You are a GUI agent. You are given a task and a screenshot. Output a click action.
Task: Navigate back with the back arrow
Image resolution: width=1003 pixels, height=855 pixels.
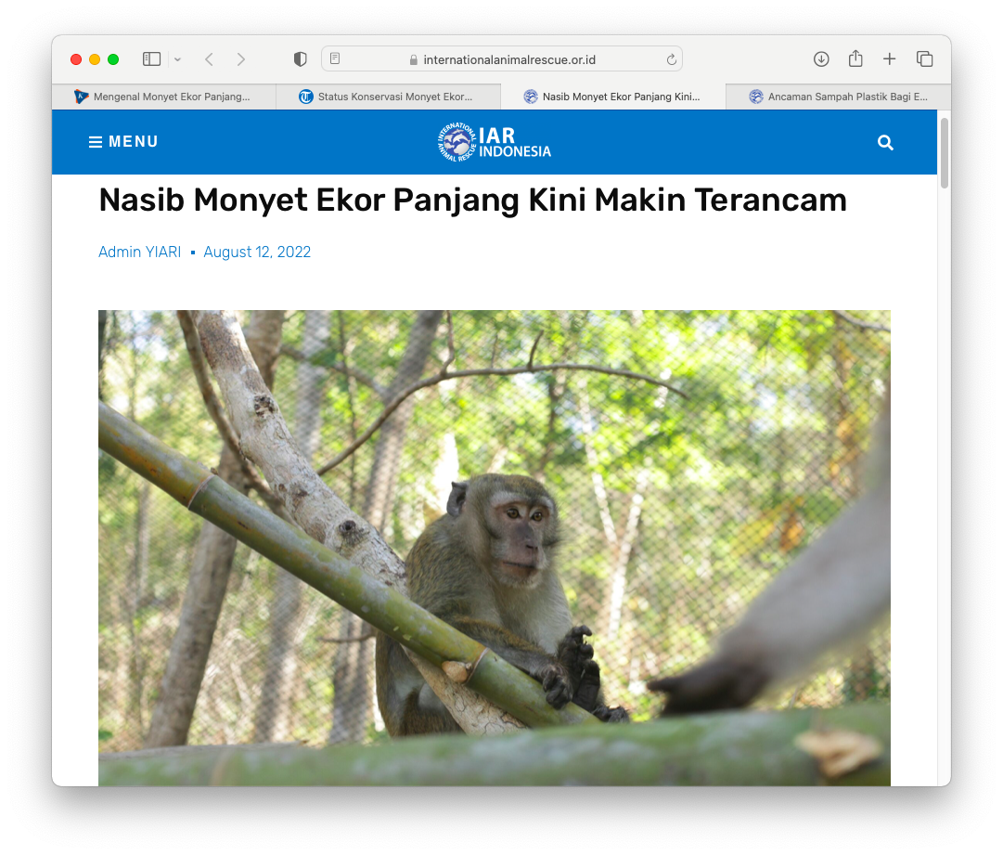pos(209,58)
